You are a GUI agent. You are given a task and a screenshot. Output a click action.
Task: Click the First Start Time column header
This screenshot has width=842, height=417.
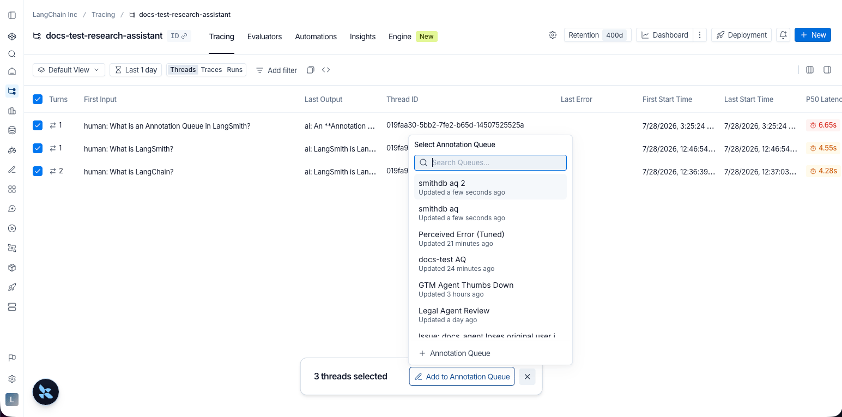coord(667,99)
